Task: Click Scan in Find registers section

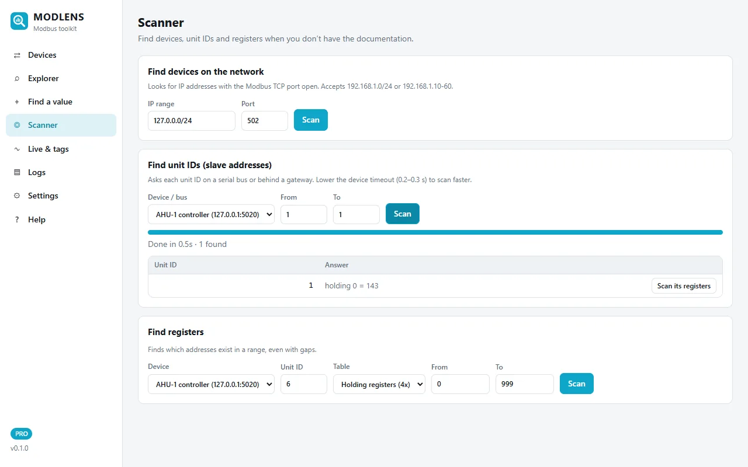Action: tap(577, 384)
